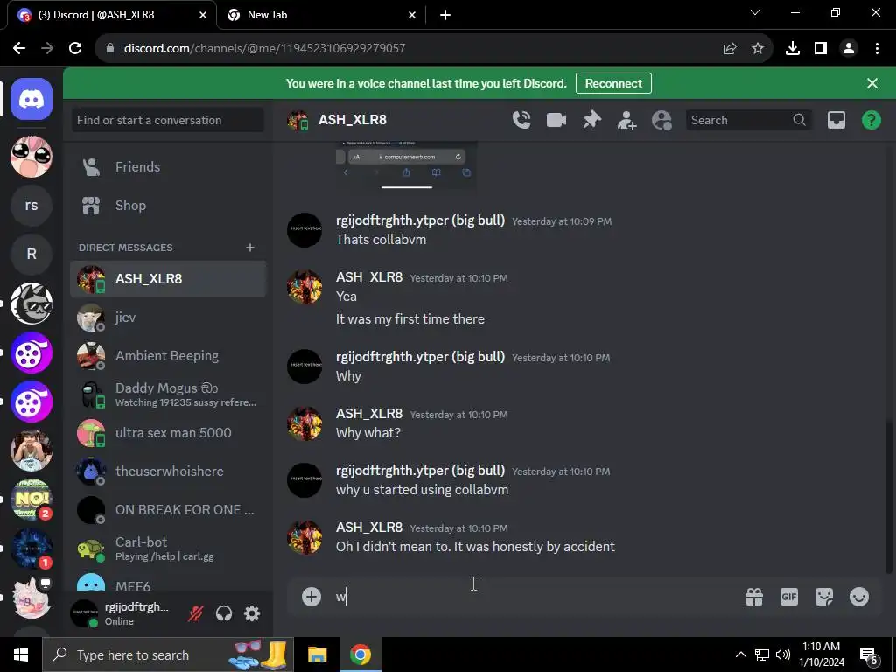Screen dimensions: 896x672
Task: Open own user panel rgijodftrgh Online
Action: (125, 613)
